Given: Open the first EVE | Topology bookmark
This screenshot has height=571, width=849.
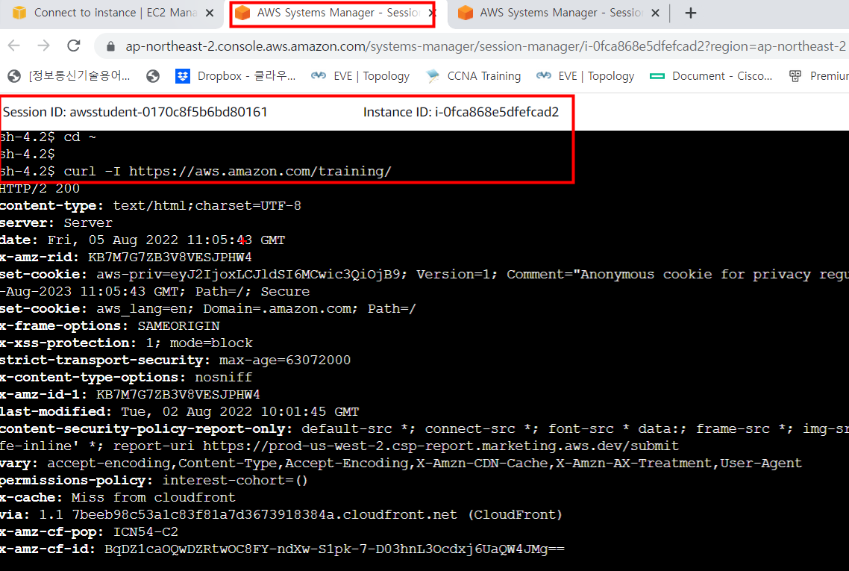Looking at the screenshot, I should [x=360, y=76].
